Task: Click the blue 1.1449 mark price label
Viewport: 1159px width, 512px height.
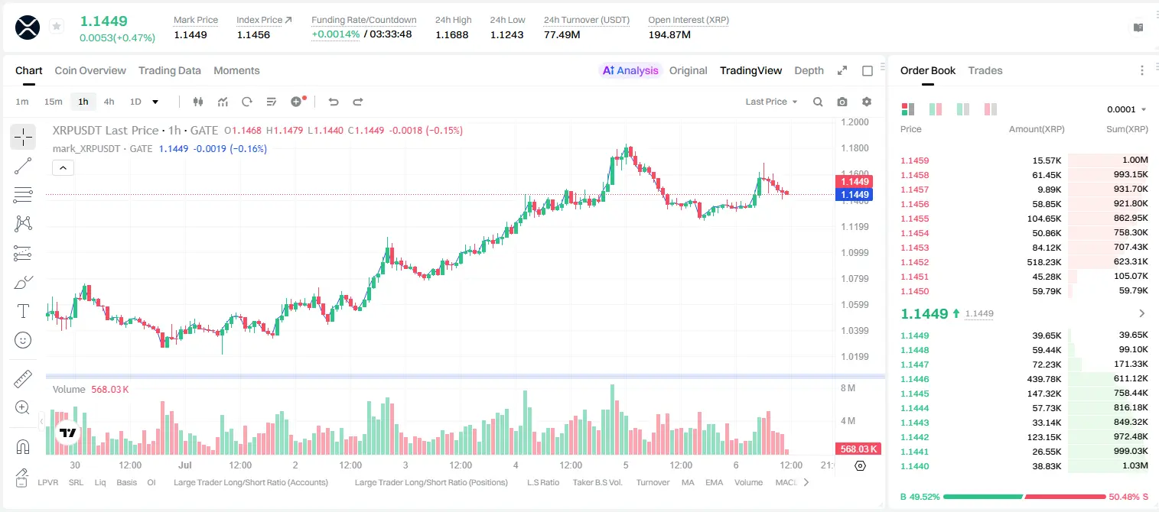Action: [855, 195]
